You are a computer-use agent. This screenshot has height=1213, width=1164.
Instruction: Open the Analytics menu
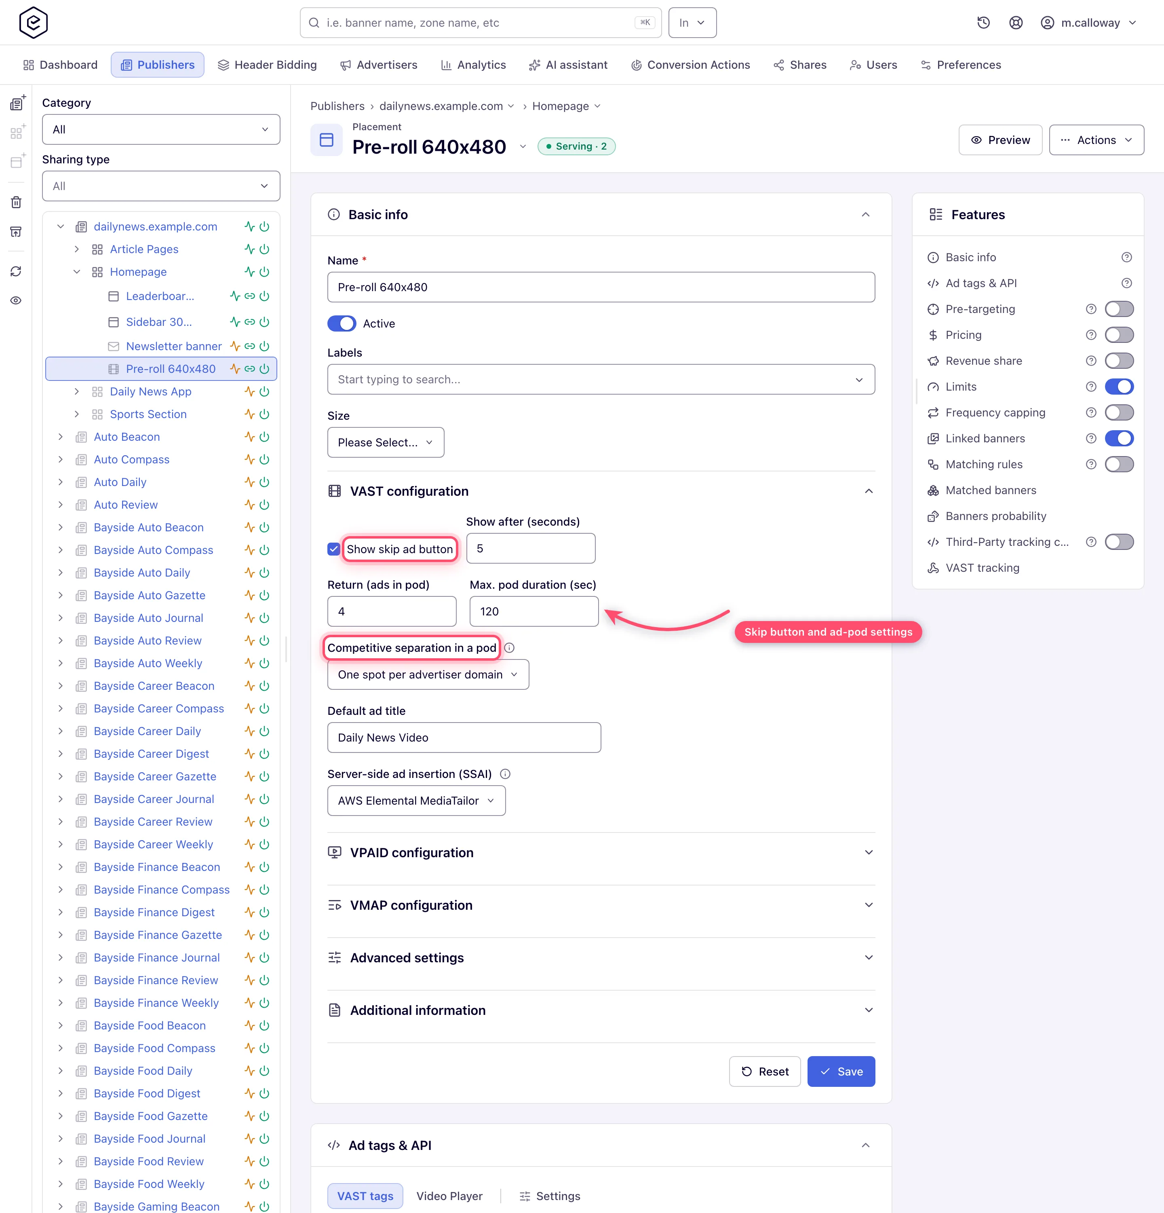473,65
